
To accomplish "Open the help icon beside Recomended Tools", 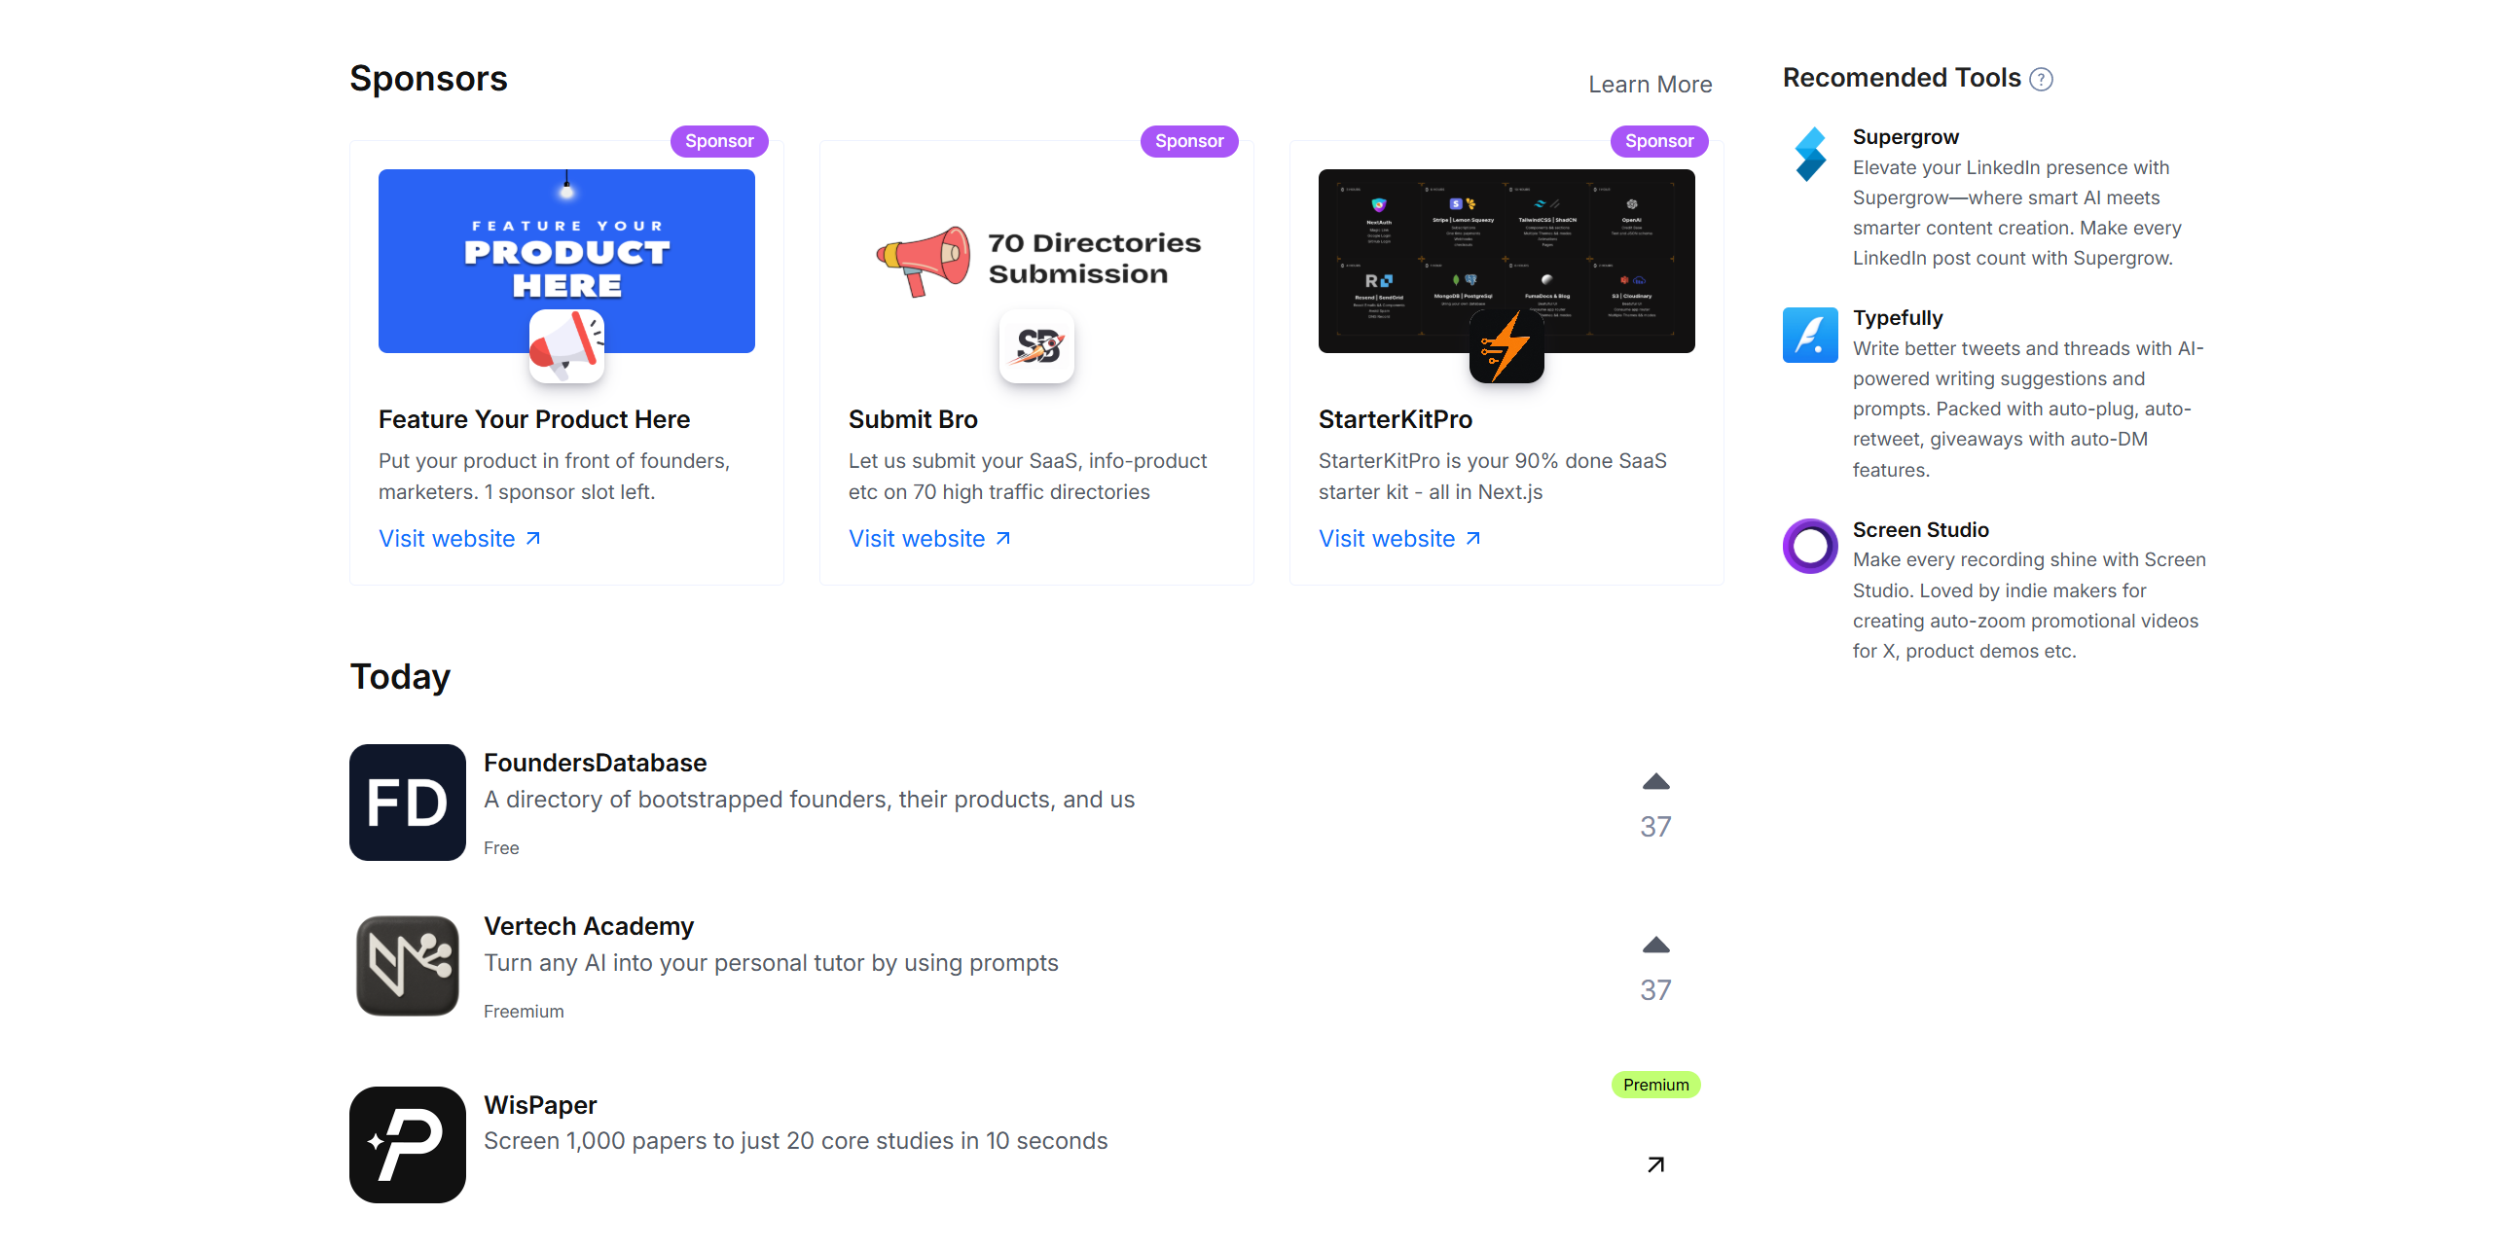I will 2041,80.
